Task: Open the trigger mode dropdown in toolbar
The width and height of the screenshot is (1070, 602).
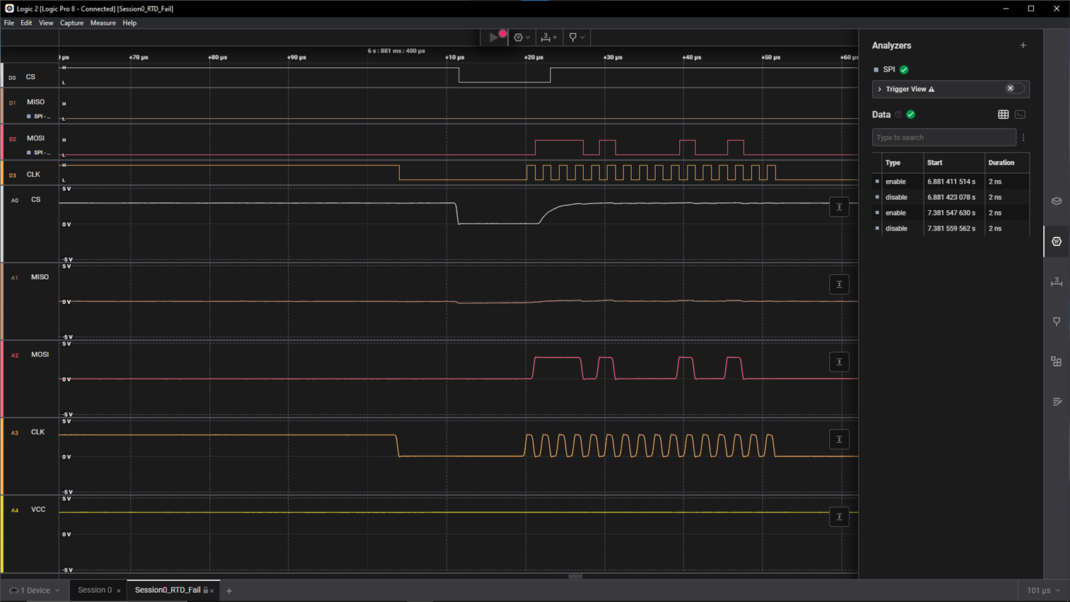Action: [x=522, y=37]
